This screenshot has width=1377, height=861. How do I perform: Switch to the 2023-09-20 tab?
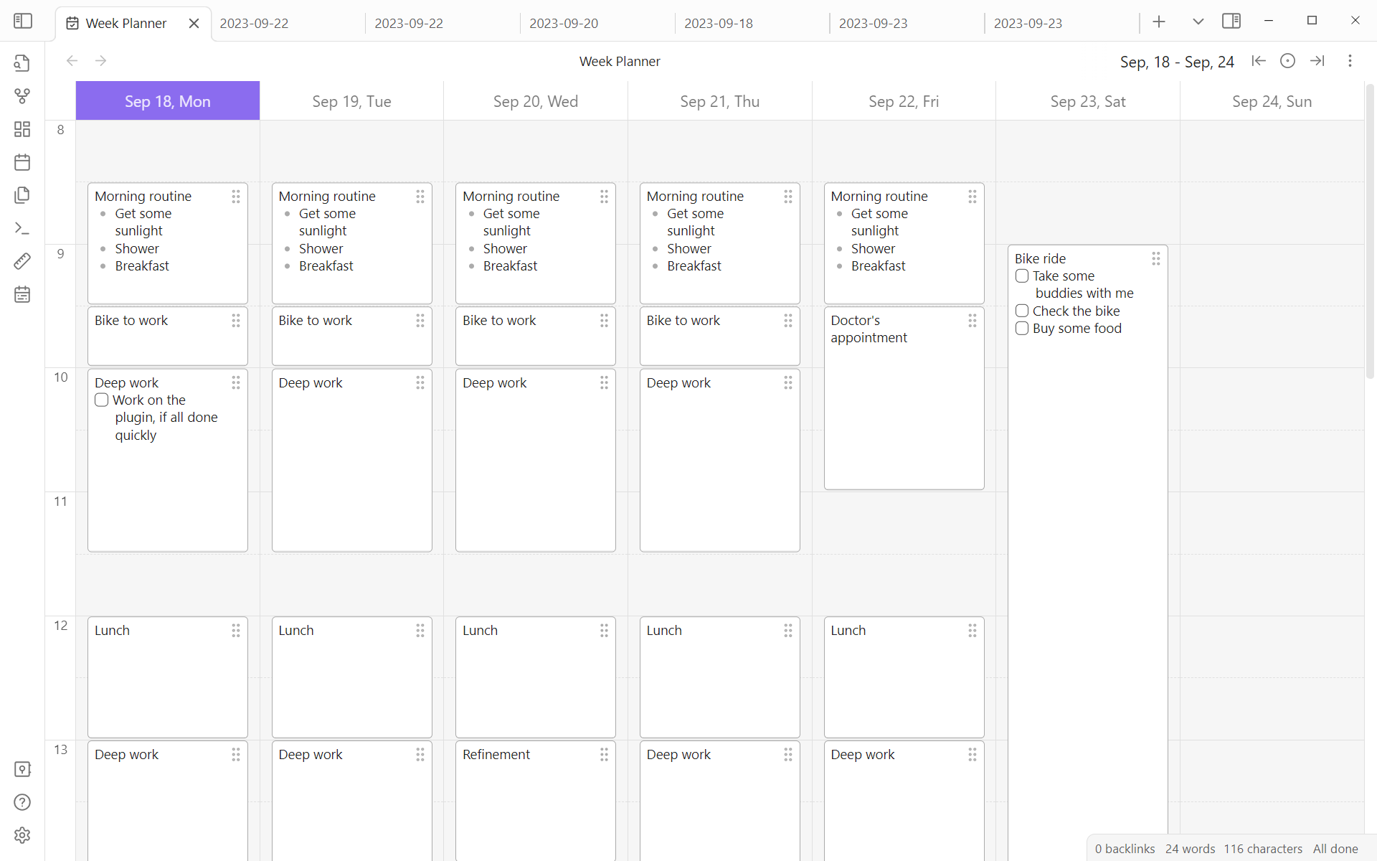click(564, 24)
